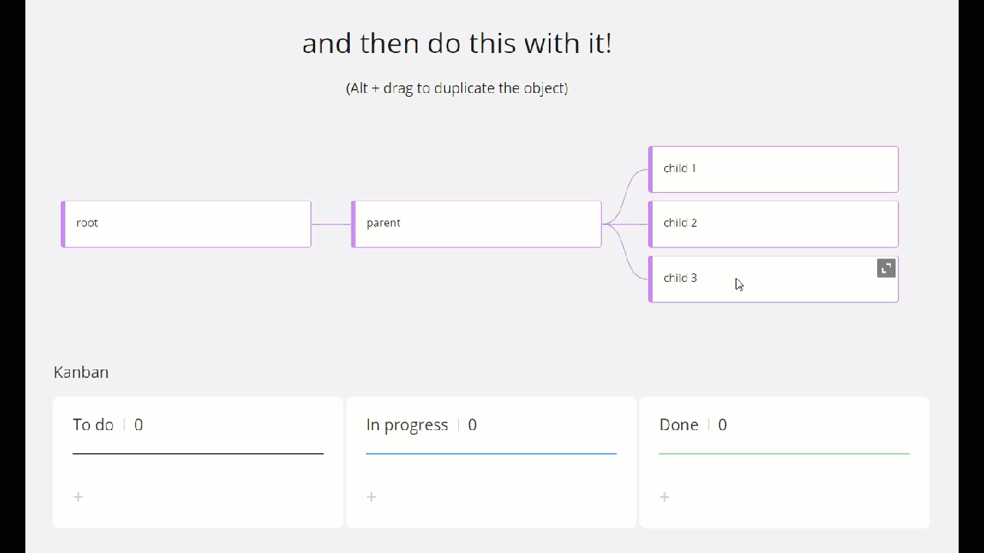Screen dimensions: 984x553
Task: Click the In progress card count
Action: pyautogui.click(x=472, y=425)
